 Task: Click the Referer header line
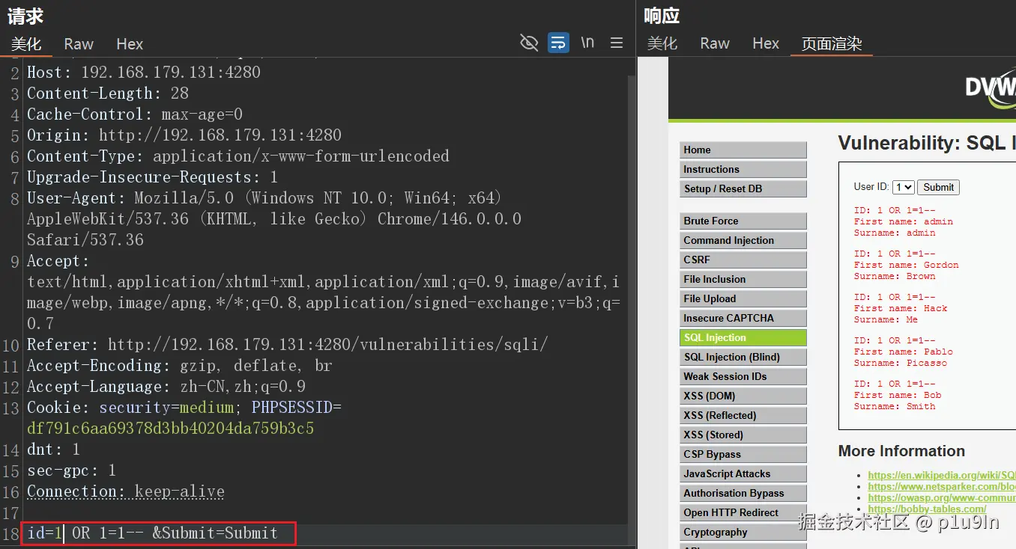coord(288,344)
